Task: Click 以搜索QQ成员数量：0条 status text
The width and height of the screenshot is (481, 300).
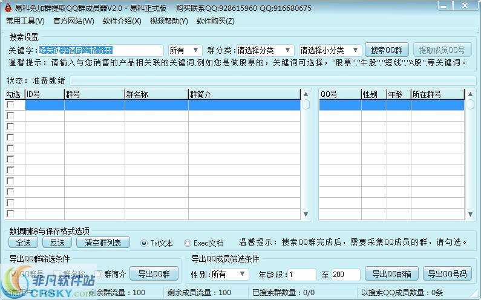Action: (402, 292)
